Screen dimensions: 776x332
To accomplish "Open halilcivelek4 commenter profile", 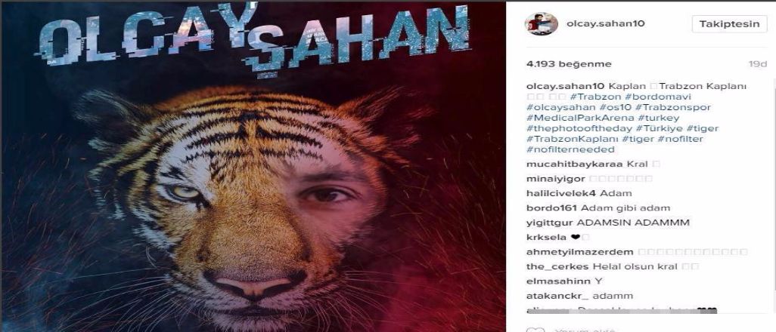I will [557, 193].
